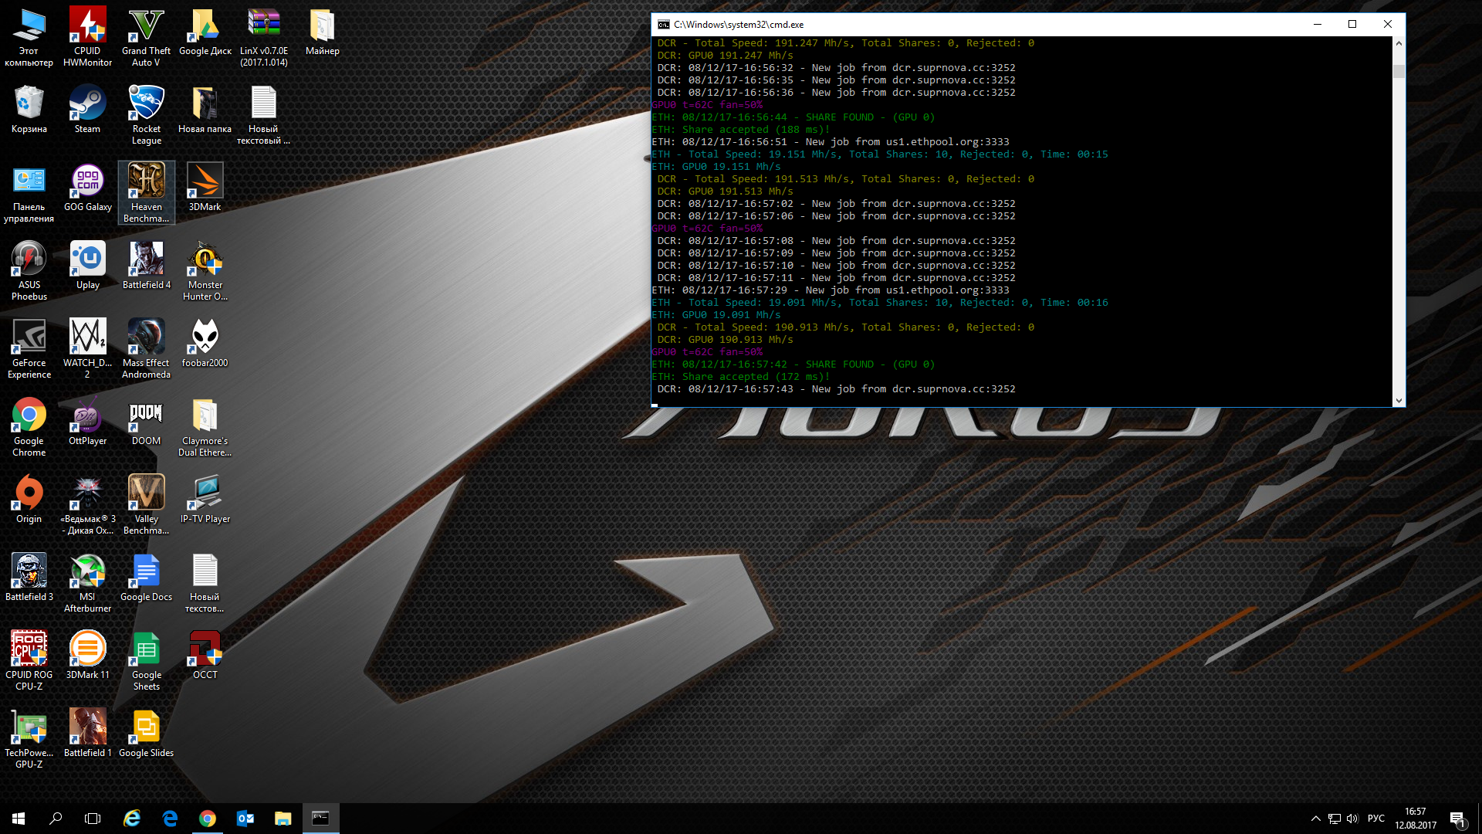Open the Windows Start menu

pos(19,819)
